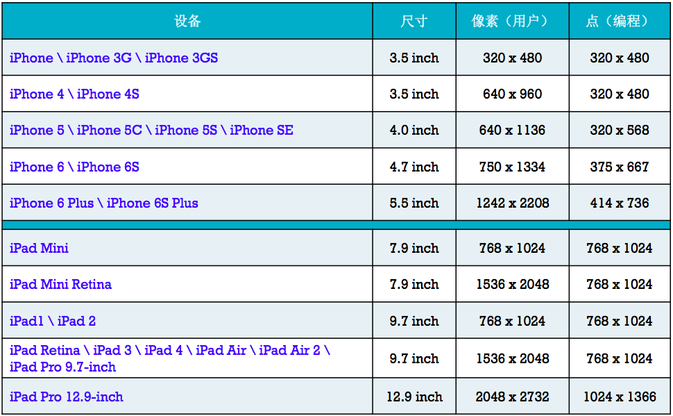The width and height of the screenshot is (673, 416).
Task: Click 9.7 inch in the iPad1 \ iPad 2 row
Action: point(414,321)
